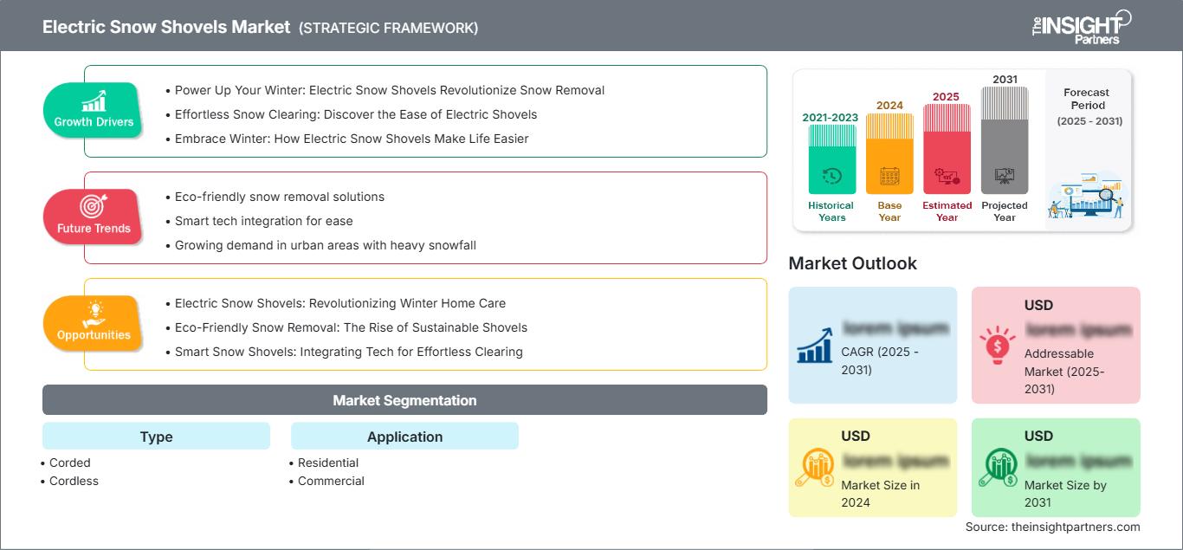Select the Future Trends label badge
The image size is (1183, 550).
(94, 216)
